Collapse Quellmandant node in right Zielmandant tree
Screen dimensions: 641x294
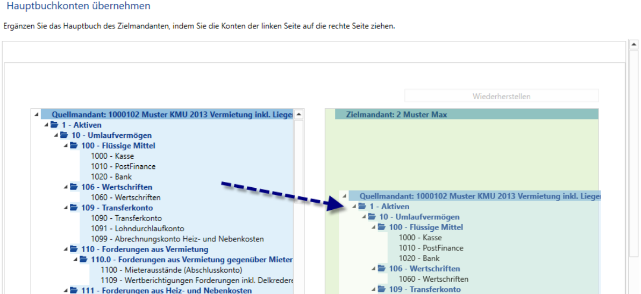[x=345, y=196]
